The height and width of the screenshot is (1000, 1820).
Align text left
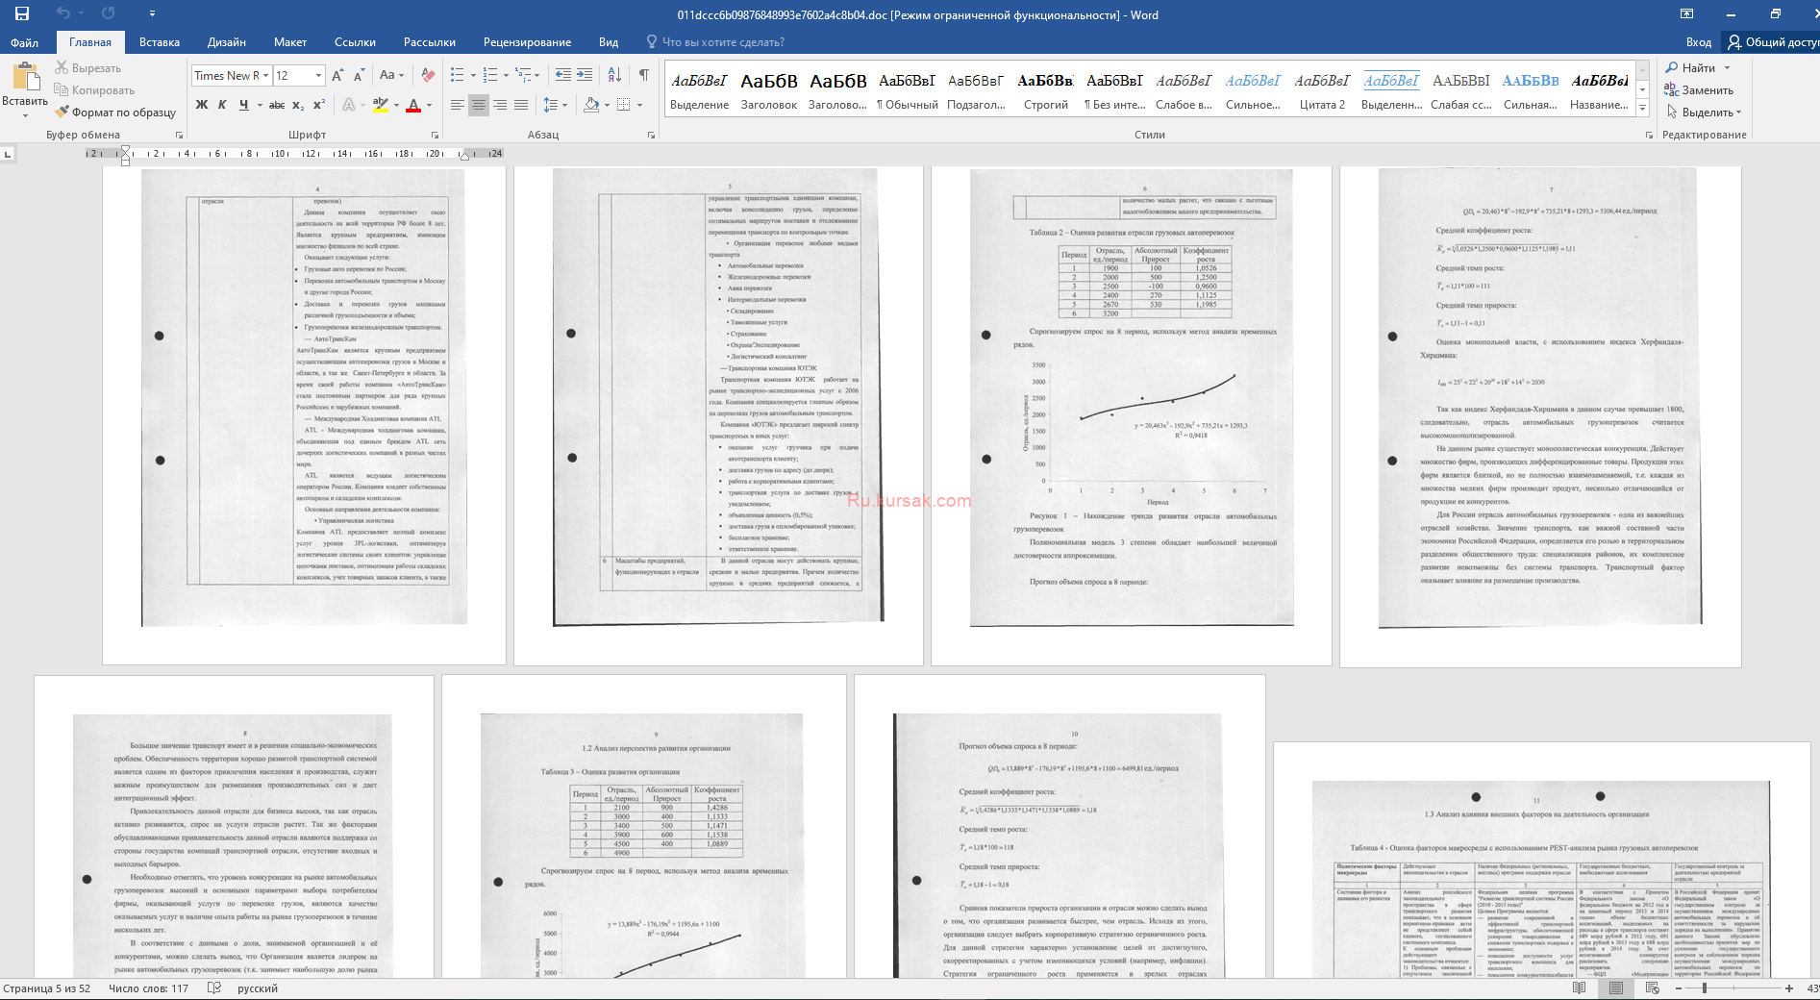[458, 105]
